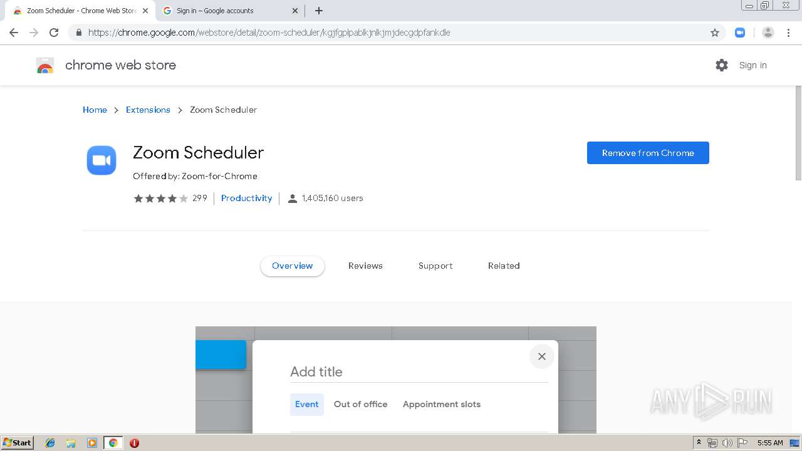Viewport: 802px width, 451px height.
Task: Go back using browser back arrow
Action: (x=14, y=33)
